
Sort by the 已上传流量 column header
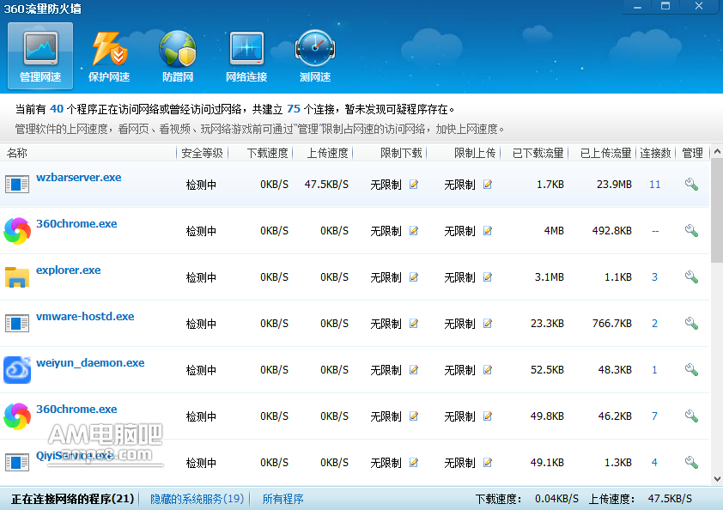605,153
